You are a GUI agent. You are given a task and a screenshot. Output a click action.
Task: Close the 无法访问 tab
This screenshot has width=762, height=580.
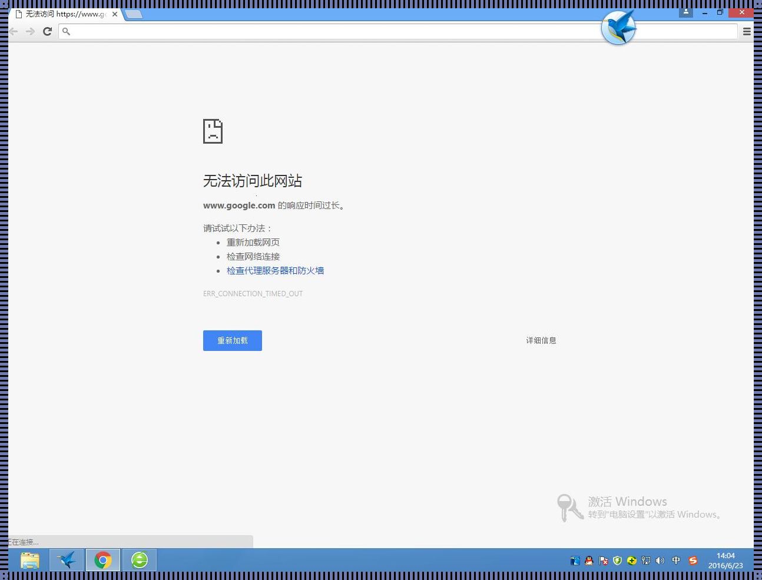115,14
